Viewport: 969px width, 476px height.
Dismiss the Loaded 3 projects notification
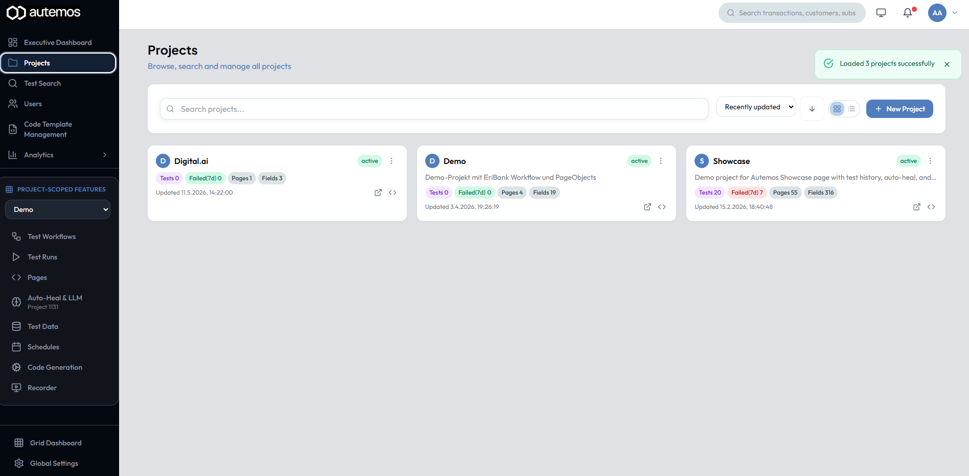947,64
